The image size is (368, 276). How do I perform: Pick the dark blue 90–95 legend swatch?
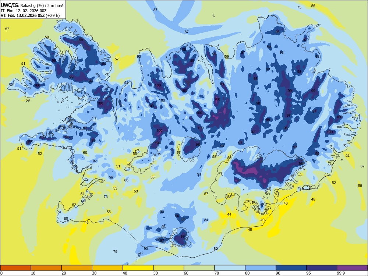(x=291, y=268)
